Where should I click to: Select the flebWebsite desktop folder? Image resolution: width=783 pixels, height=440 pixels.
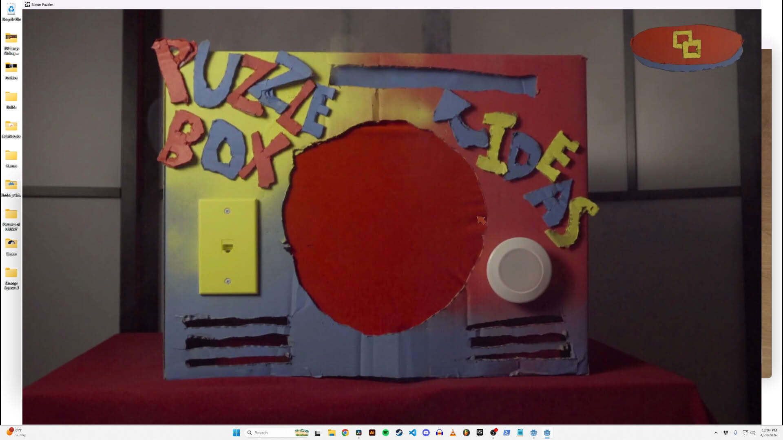[x=11, y=130]
